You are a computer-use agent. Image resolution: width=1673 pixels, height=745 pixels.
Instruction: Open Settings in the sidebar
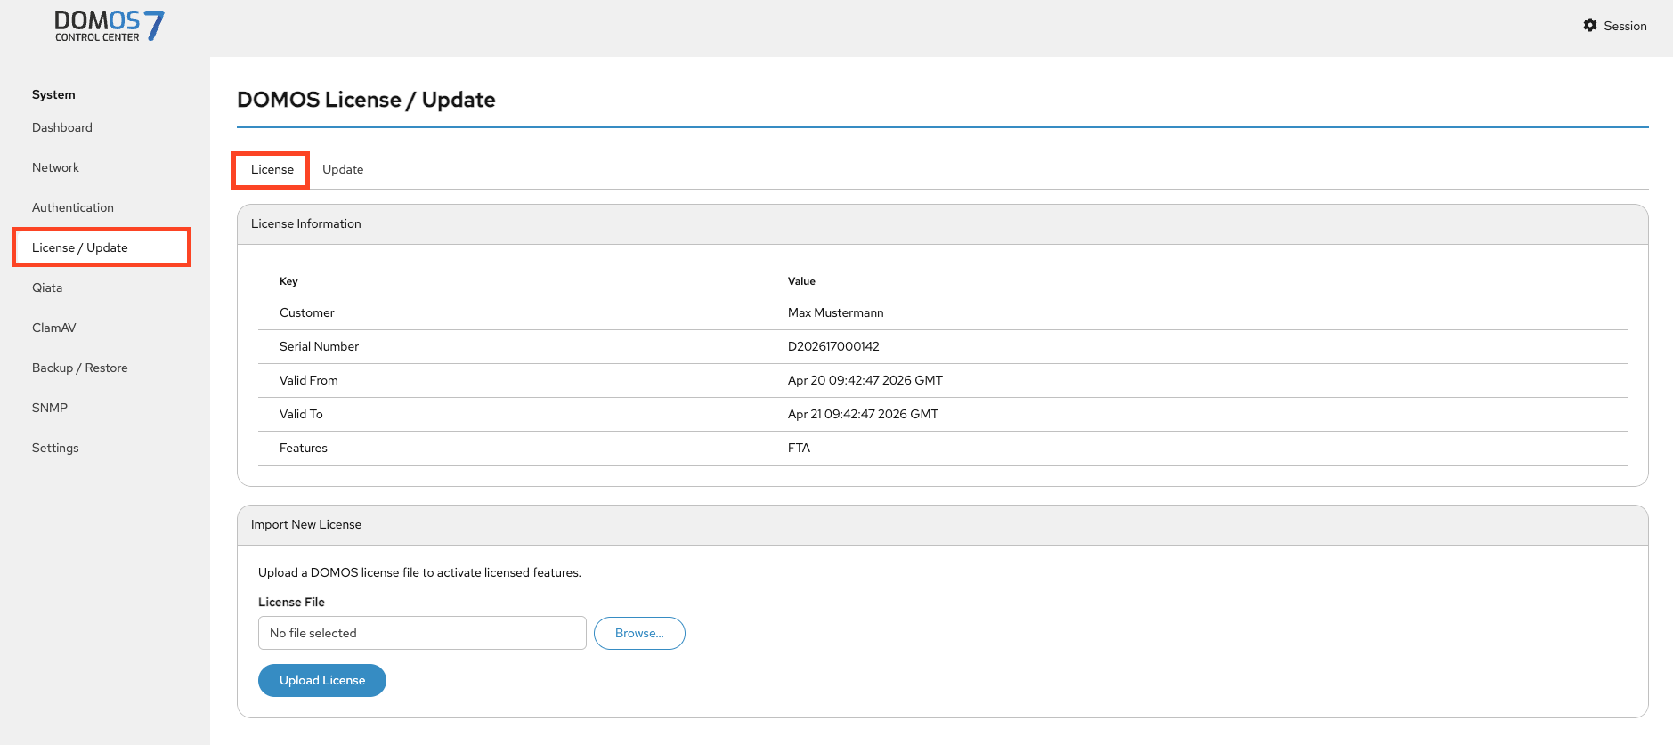click(x=55, y=448)
